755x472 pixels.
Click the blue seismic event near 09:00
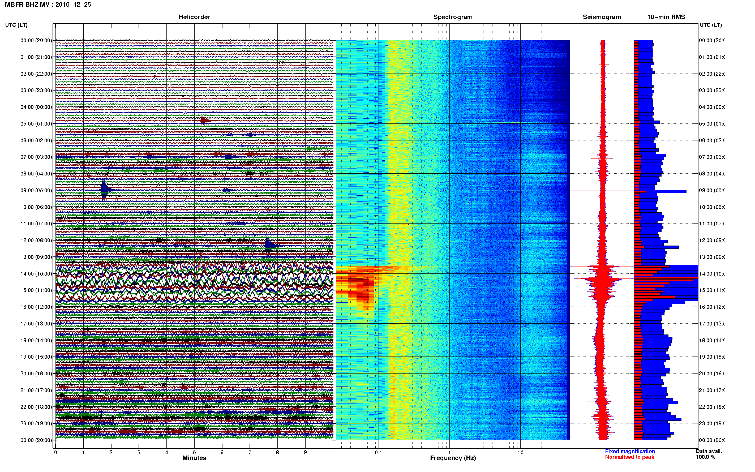(x=105, y=190)
